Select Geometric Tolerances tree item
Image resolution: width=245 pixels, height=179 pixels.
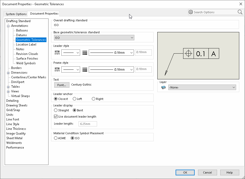click(x=31, y=40)
